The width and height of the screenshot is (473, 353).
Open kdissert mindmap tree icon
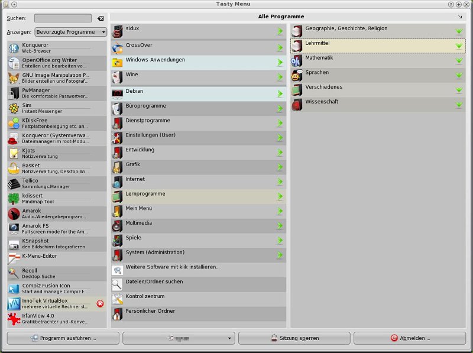(14, 199)
